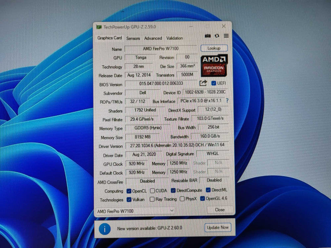Click the Resizable BAR field Disabled
The width and height of the screenshot is (331, 248).
(x=214, y=180)
